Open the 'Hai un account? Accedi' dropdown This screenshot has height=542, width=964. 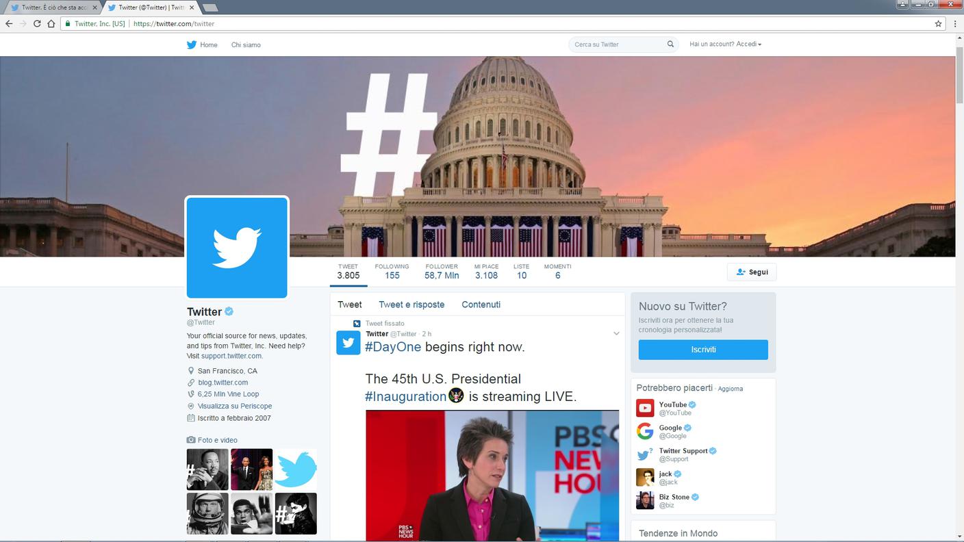[726, 44]
